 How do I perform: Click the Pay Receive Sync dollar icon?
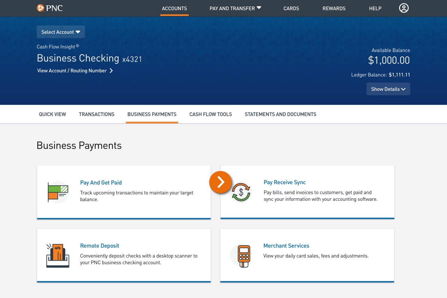tap(241, 192)
